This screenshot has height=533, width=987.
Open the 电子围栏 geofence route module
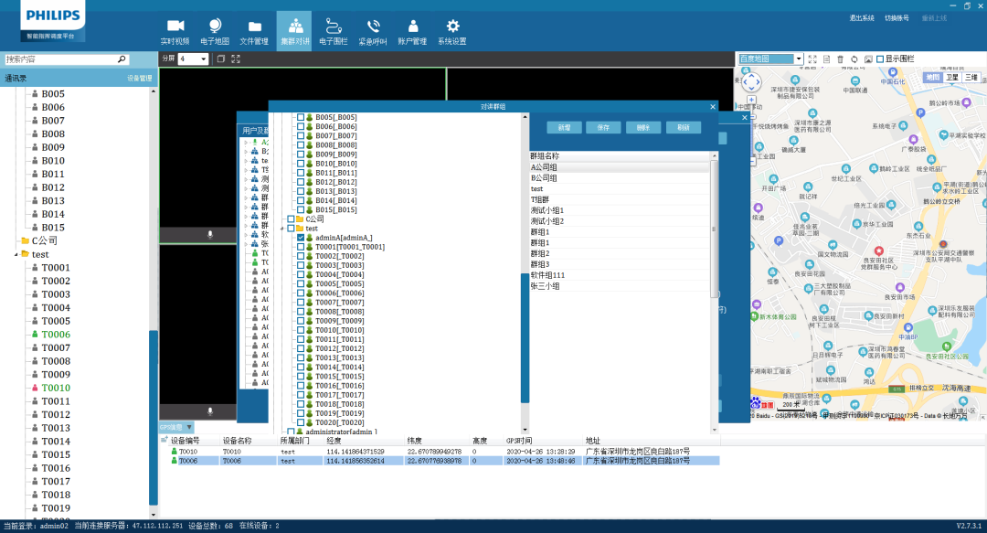tap(334, 31)
